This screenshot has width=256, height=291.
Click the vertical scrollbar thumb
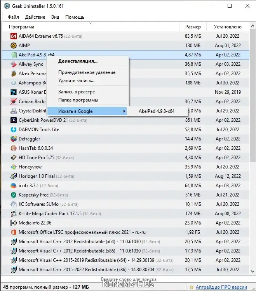click(x=253, y=95)
